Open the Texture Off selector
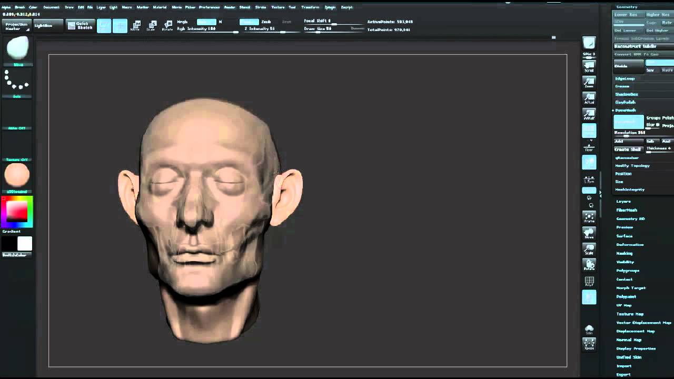This screenshot has height=379, width=674. 17,145
